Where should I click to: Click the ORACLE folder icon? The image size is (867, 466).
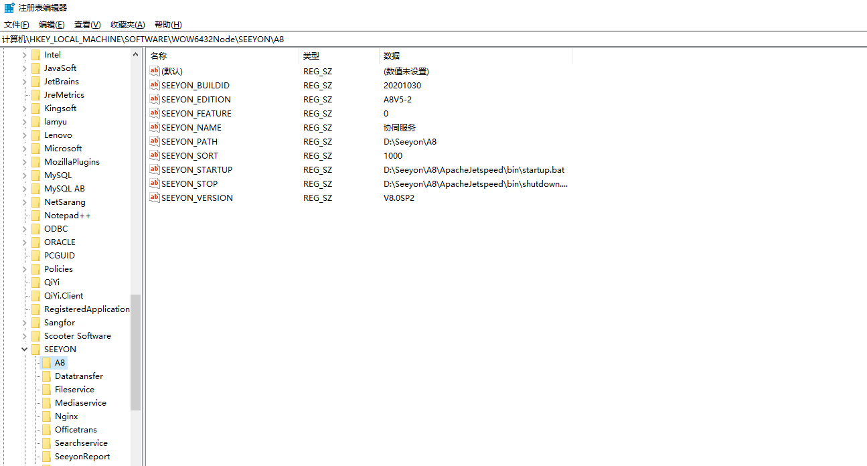tap(36, 242)
